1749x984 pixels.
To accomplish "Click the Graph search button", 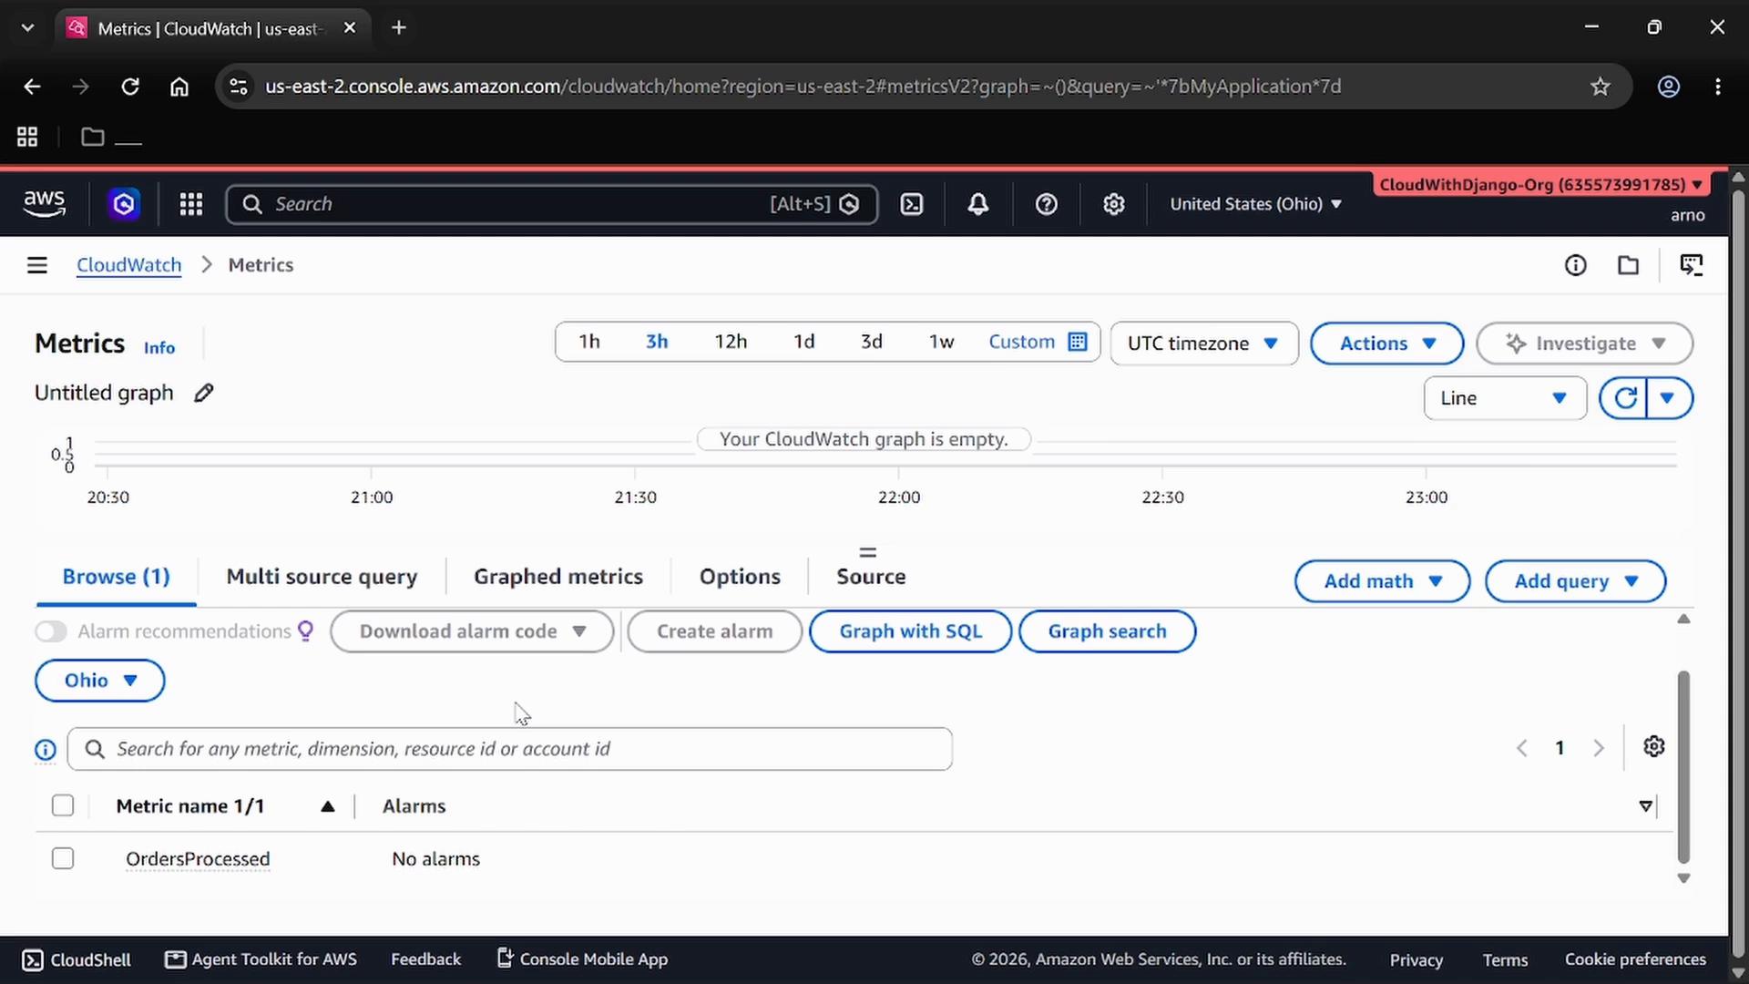I will click(x=1107, y=631).
